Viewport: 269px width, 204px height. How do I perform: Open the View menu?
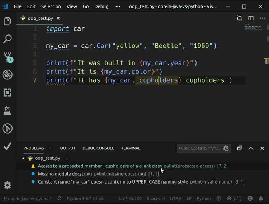[72, 6]
